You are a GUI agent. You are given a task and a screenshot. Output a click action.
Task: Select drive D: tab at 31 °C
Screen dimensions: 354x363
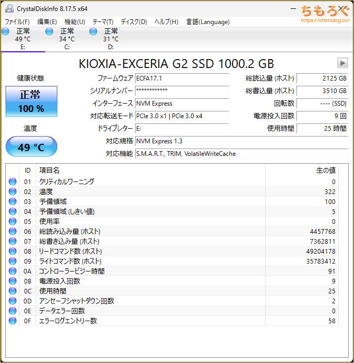[111, 39]
